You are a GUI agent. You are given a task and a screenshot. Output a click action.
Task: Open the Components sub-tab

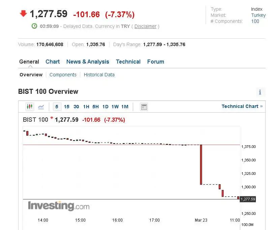tap(63, 75)
